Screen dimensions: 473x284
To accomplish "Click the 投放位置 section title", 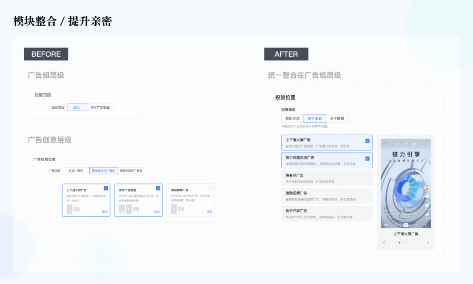I will pos(286,97).
